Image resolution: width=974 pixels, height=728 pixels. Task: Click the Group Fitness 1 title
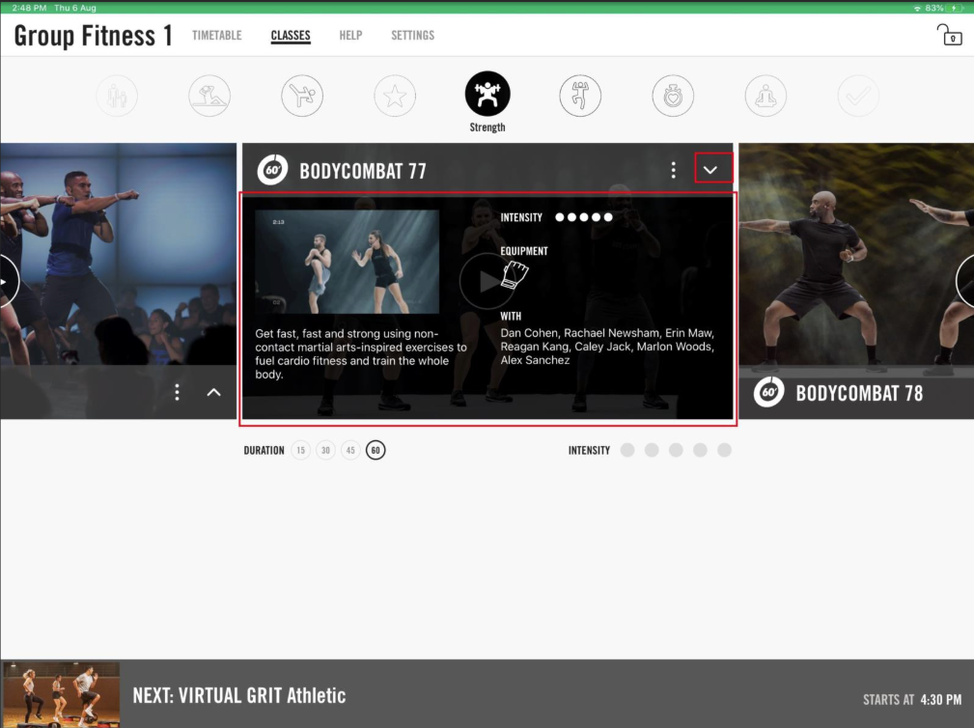(94, 36)
